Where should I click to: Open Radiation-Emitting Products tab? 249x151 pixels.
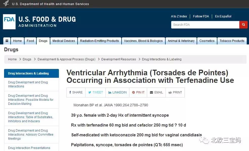click(100, 41)
